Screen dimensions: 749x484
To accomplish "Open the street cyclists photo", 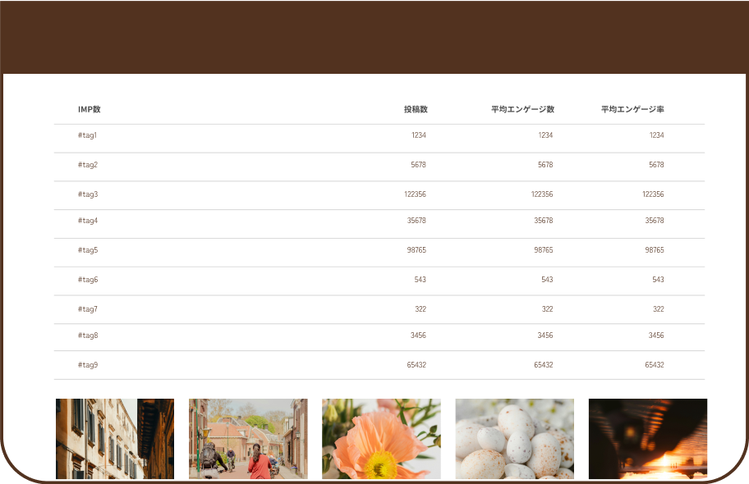I will 248,439.
